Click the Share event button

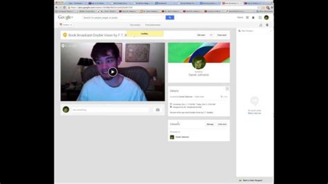221,35
